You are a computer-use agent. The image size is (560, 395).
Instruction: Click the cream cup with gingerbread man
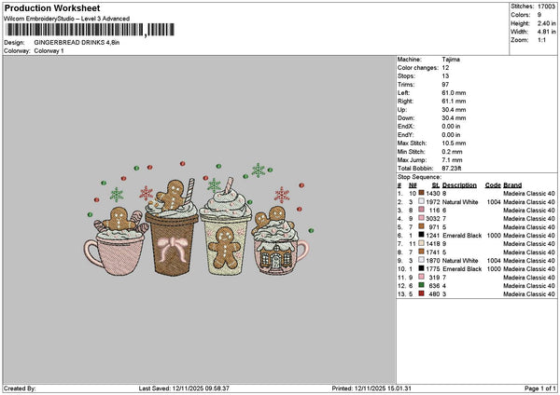tap(225, 228)
